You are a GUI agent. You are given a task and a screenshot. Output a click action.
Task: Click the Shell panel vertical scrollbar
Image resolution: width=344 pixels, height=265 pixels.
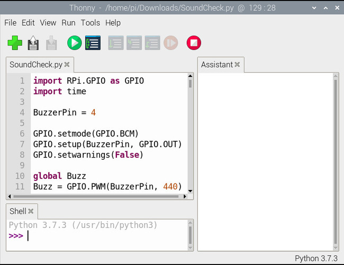[x=190, y=235]
